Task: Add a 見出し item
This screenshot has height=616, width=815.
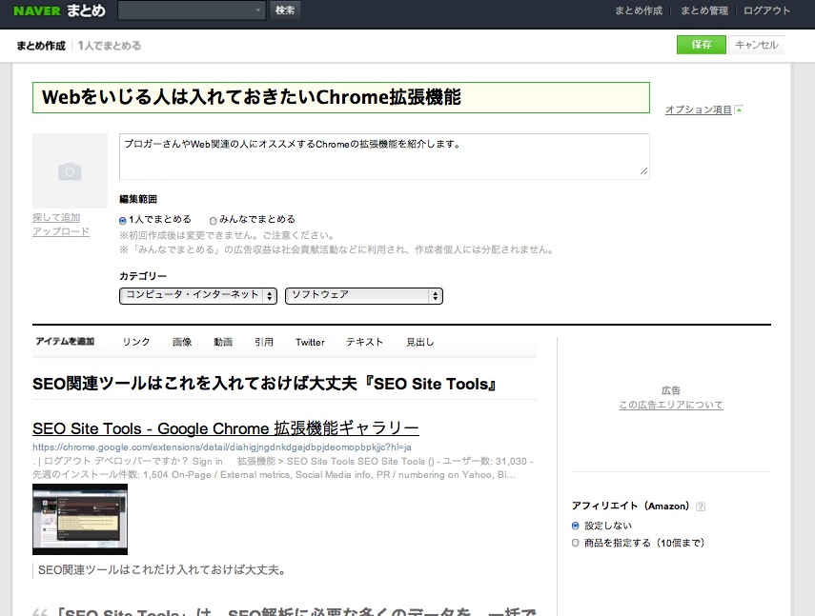Action: click(x=420, y=342)
